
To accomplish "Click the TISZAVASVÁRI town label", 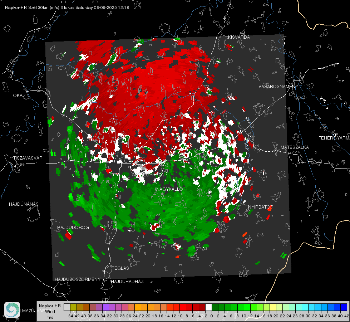I will (28, 158).
